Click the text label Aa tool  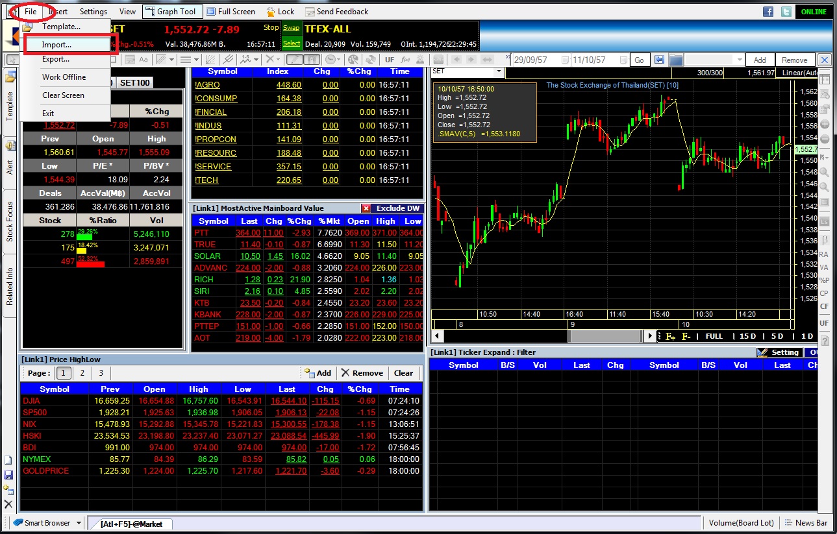pos(144,60)
